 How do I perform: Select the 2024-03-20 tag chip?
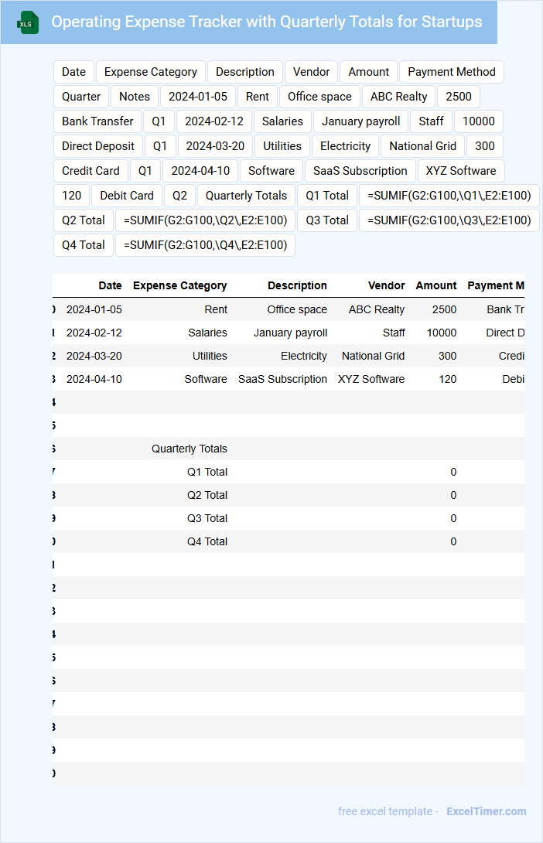click(x=216, y=146)
